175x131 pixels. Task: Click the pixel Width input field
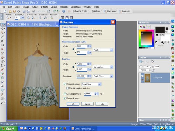(x=82, y=46)
